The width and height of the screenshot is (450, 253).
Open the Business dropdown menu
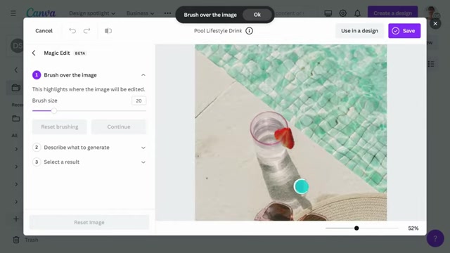(141, 13)
